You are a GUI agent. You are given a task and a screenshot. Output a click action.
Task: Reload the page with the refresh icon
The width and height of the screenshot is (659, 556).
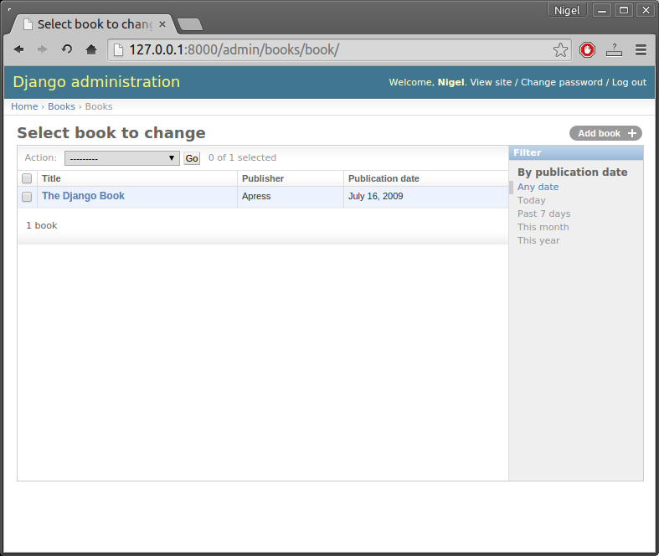point(66,49)
